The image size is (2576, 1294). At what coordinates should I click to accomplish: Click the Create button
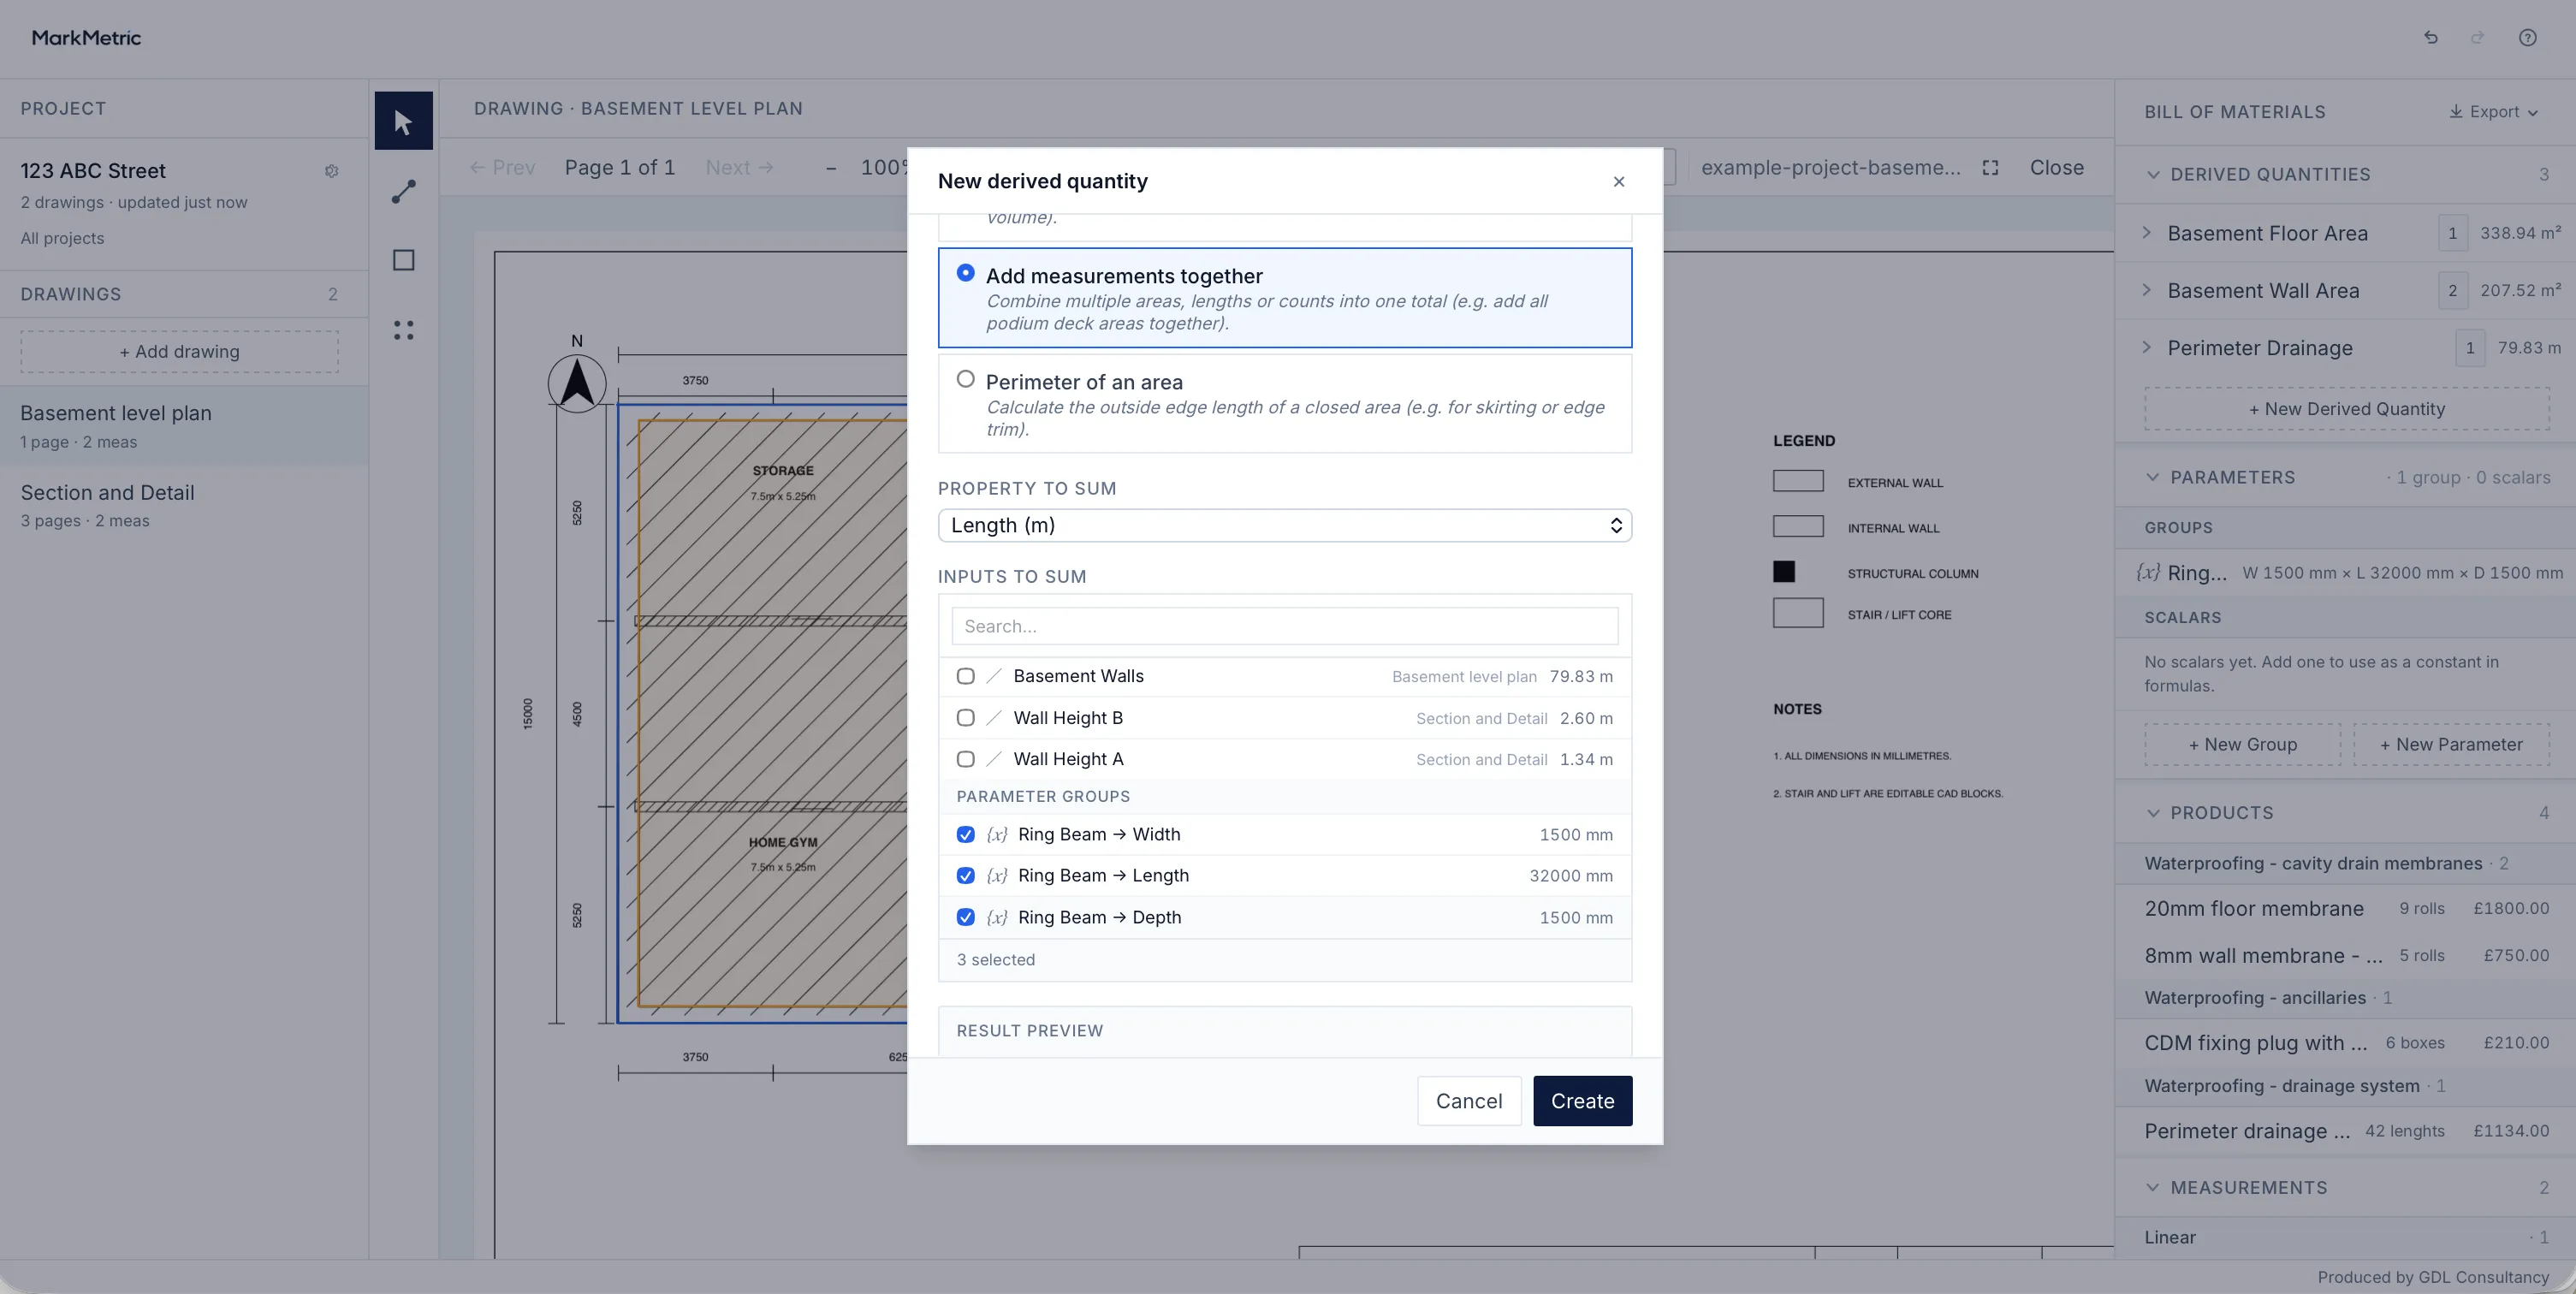[x=1582, y=1101]
